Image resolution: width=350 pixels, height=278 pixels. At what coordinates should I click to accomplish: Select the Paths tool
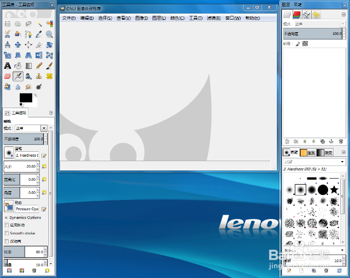(28, 34)
